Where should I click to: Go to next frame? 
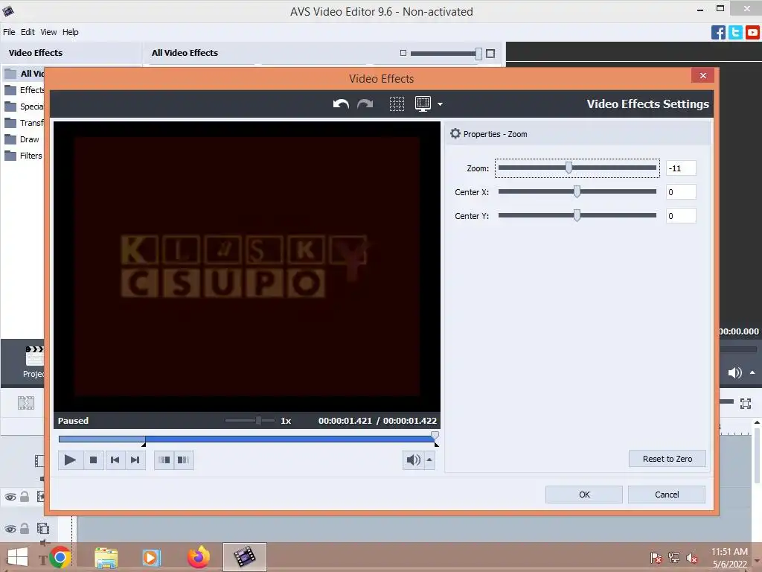pos(135,460)
